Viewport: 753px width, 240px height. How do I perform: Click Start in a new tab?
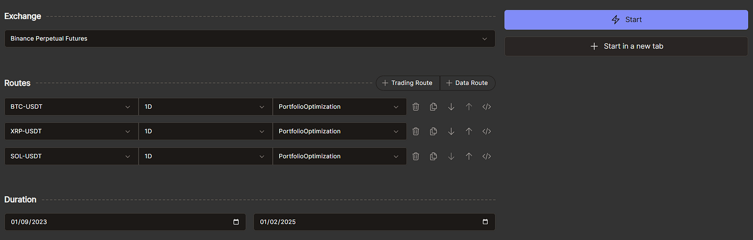626,46
